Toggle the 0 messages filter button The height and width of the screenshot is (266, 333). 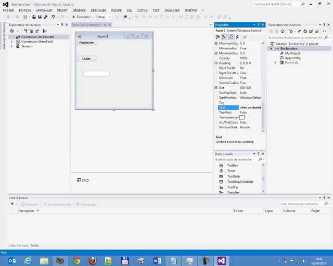86,204
